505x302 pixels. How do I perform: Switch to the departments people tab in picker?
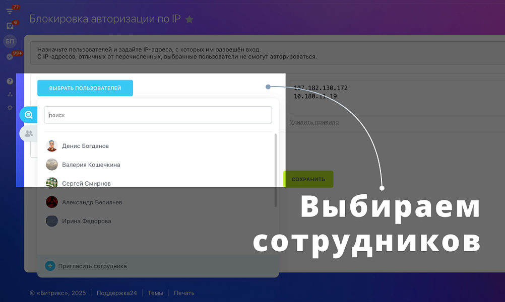pos(28,133)
